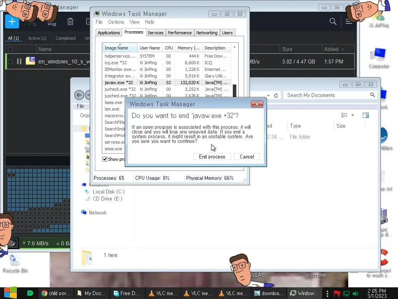The height and width of the screenshot is (299, 398).
Task: Open Task Manager View menu
Action: coord(134,22)
